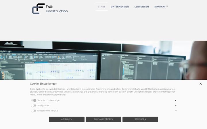Close the cookie settings banner
Screen dimensions: 207x129
click(x=201, y=84)
